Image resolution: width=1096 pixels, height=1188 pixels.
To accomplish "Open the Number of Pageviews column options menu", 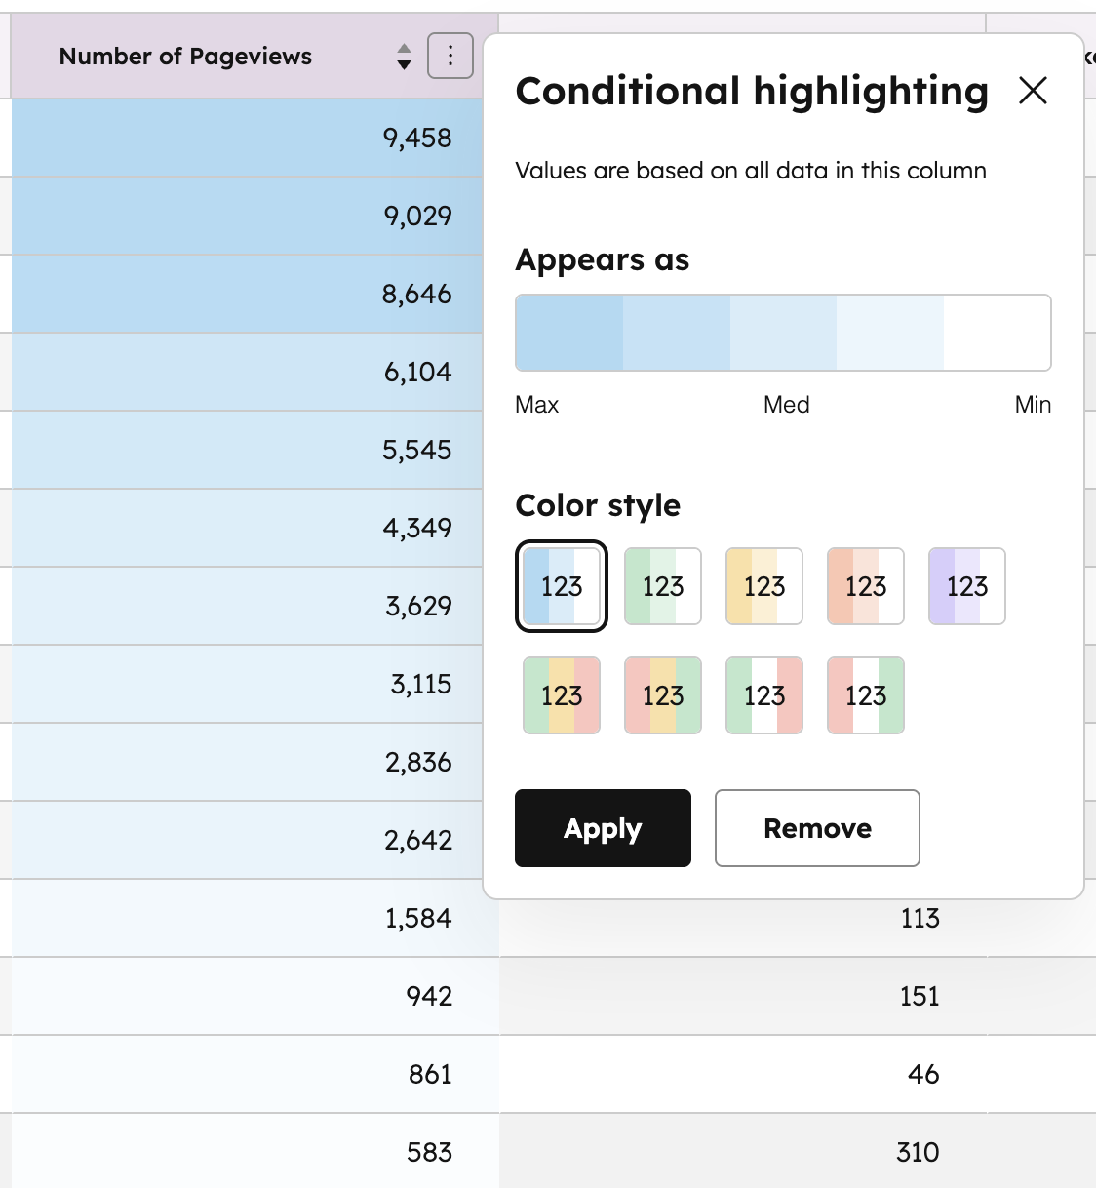I will click(x=450, y=56).
